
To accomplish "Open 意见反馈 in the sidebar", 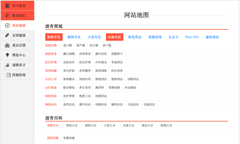I will (x=17, y=45).
